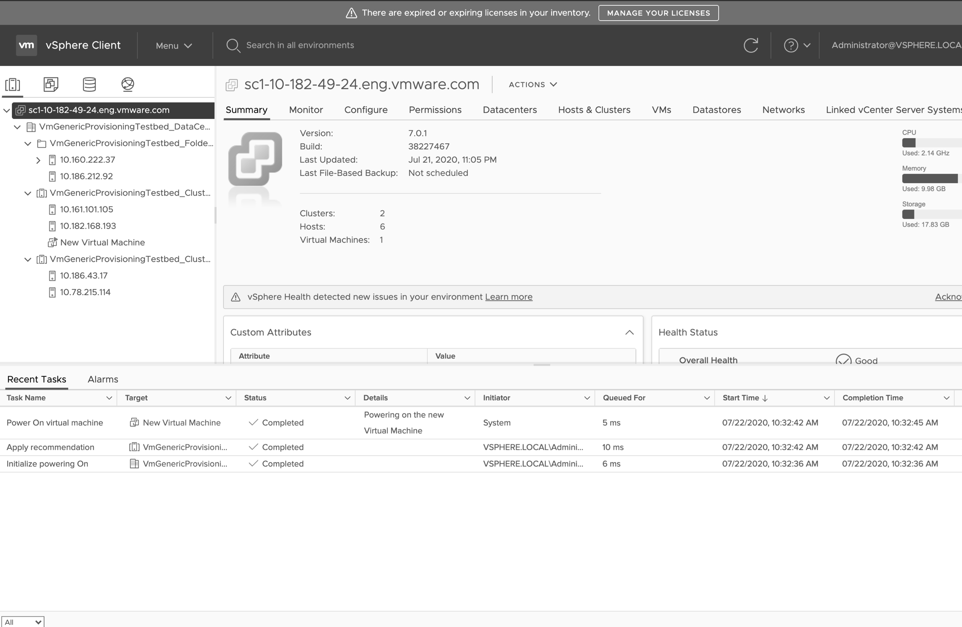Open the Storage inventory icon
This screenshot has width=962, height=627.
pos(89,85)
